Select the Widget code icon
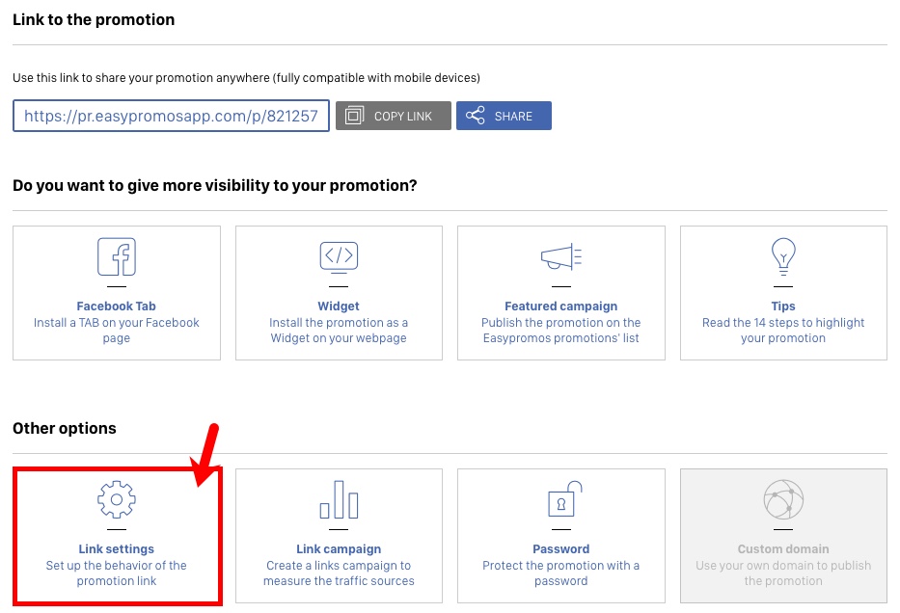 point(338,256)
